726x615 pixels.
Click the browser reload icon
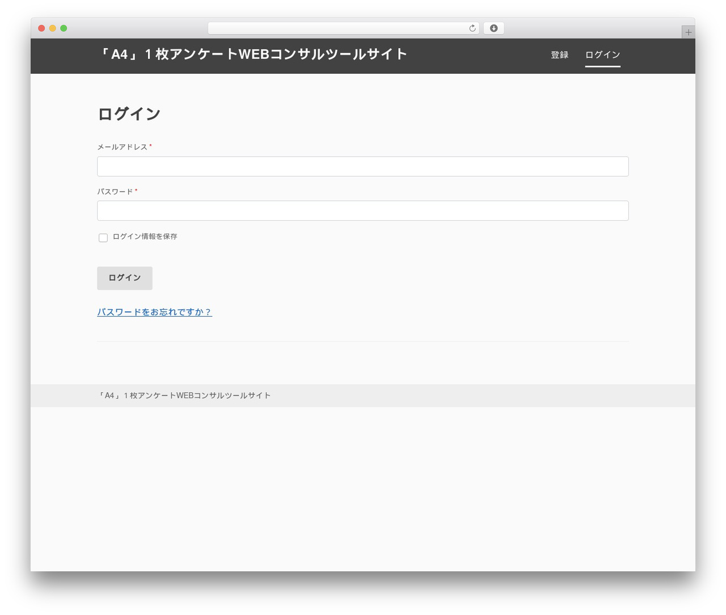pos(472,28)
